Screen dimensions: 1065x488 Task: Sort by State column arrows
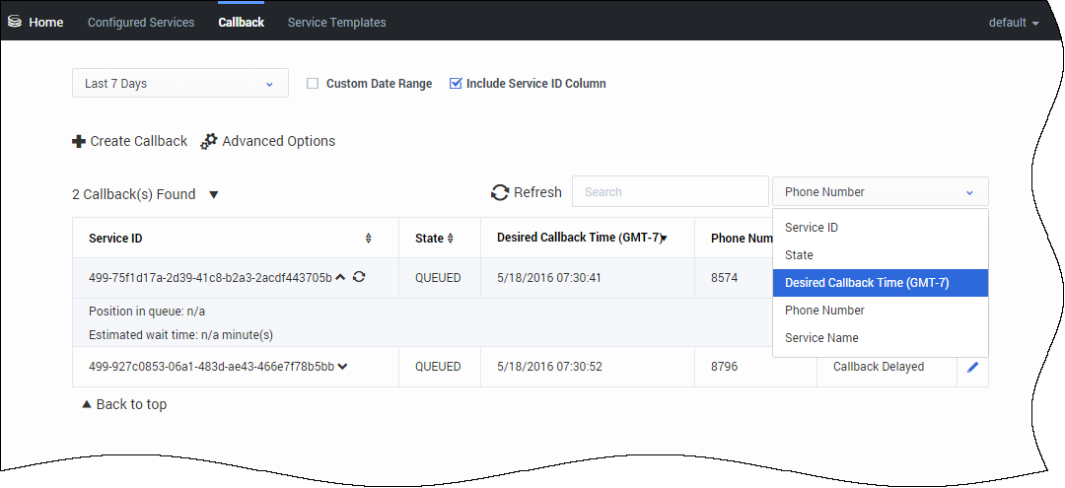pos(451,239)
